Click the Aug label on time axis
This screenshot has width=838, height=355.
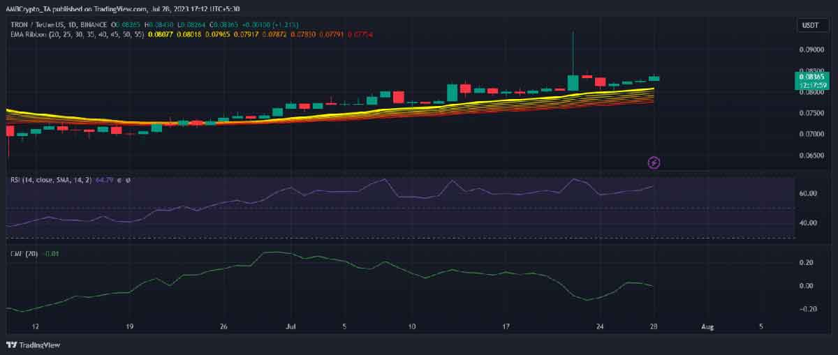pyautogui.click(x=707, y=326)
